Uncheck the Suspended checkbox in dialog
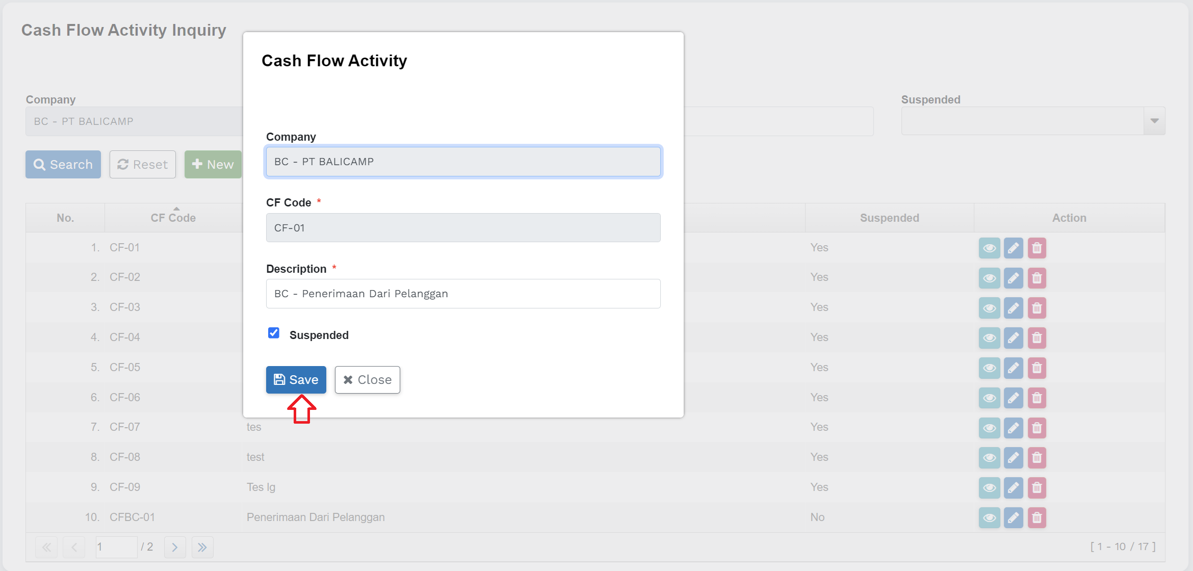Image resolution: width=1193 pixels, height=571 pixels. coord(274,333)
